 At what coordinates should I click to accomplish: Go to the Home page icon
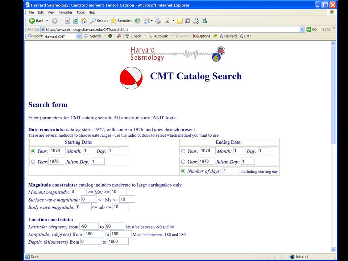pos(83,21)
